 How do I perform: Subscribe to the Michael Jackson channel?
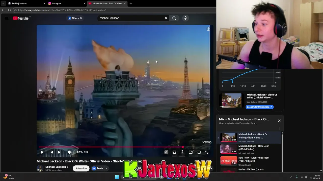tap(81, 168)
